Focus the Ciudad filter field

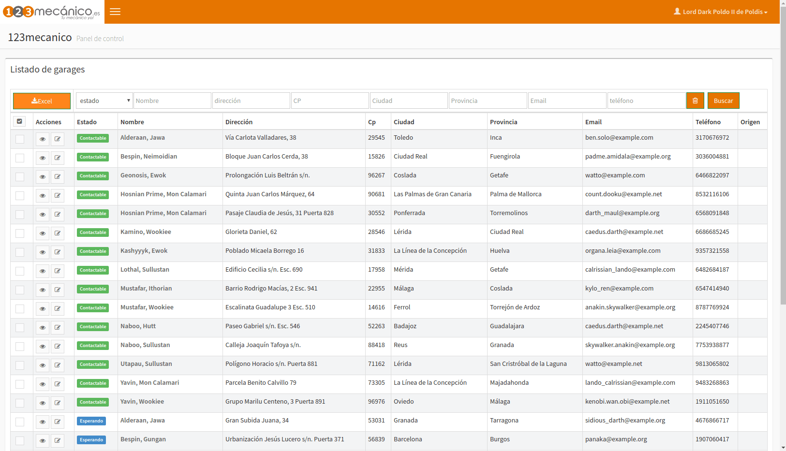(x=409, y=101)
